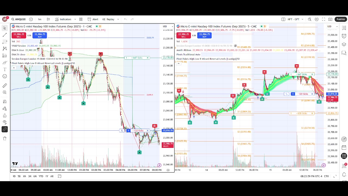Viewport: 348px width, 196px height.
Task: Open the Alerts panel clock icon
Action: 344,36
